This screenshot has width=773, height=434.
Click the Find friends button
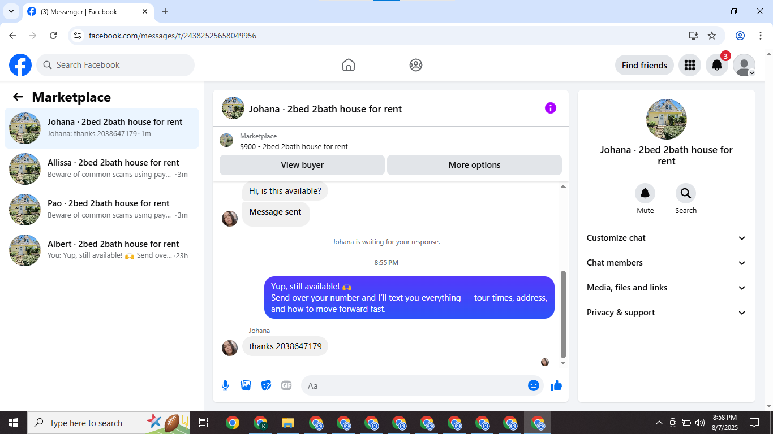pos(645,65)
